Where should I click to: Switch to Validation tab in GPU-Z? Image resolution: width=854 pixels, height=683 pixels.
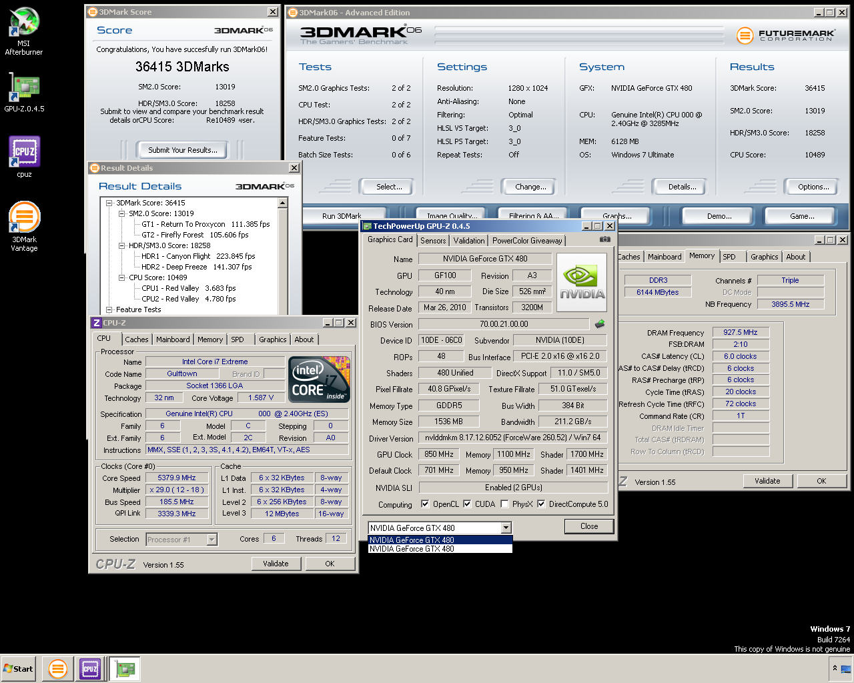coord(469,241)
